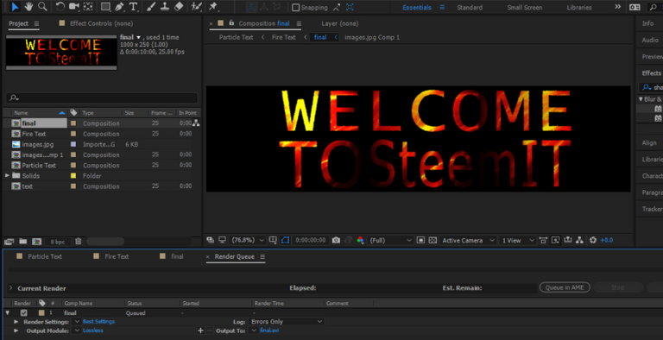Select the Rectangle shape tool
Viewport: 663px width, 340px height.
click(105, 6)
